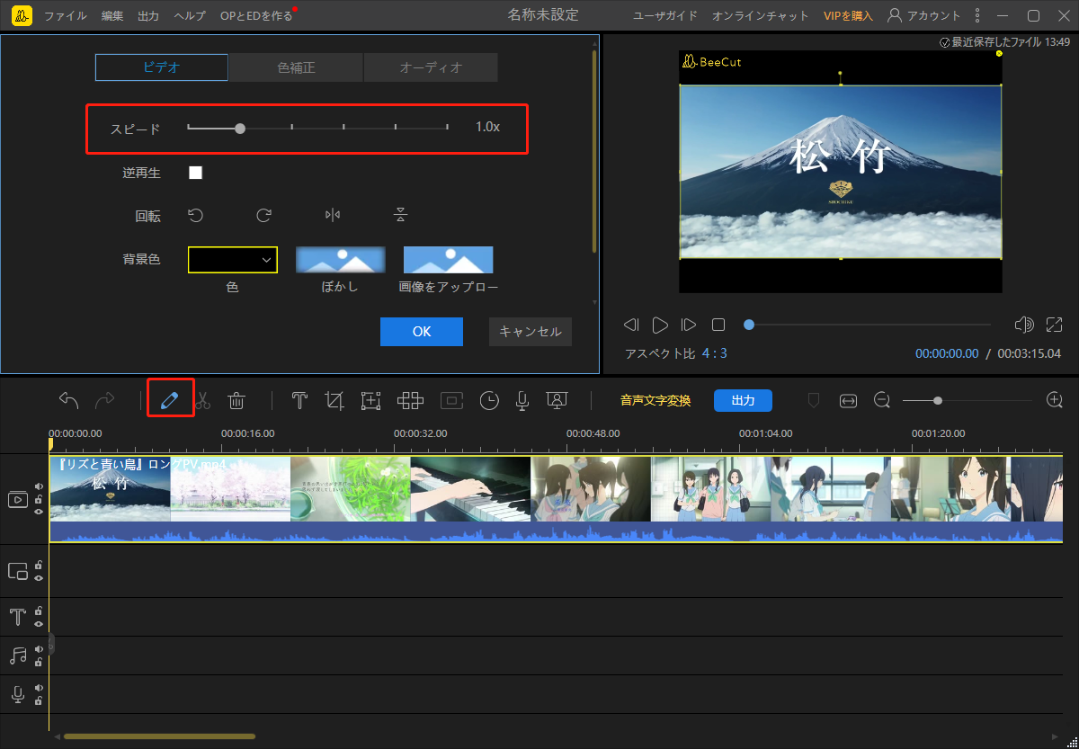Click the clock duration icon
The height and width of the screenshot is (749, 1079).
point(489,401)
